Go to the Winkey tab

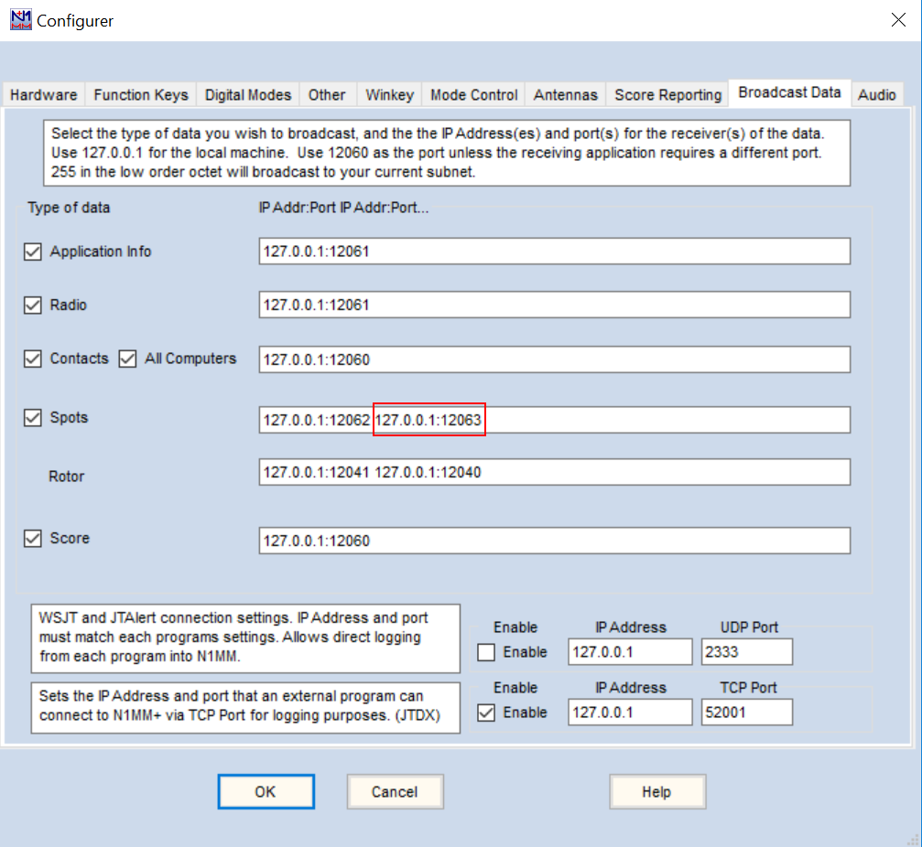[389, 94]
